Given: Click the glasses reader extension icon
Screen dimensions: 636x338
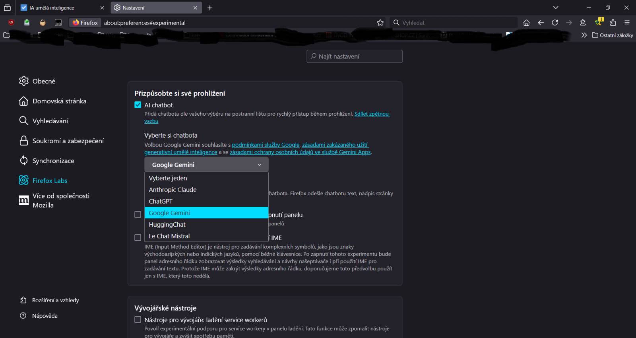Looking at the screenshot, I should 58,23.
